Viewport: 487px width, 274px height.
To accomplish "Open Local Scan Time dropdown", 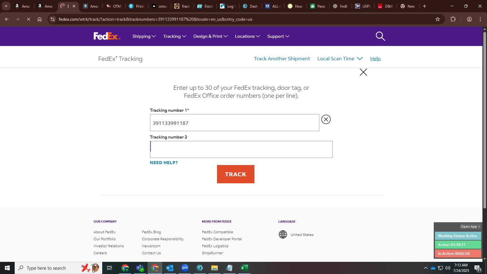I will tap(340, 58).
